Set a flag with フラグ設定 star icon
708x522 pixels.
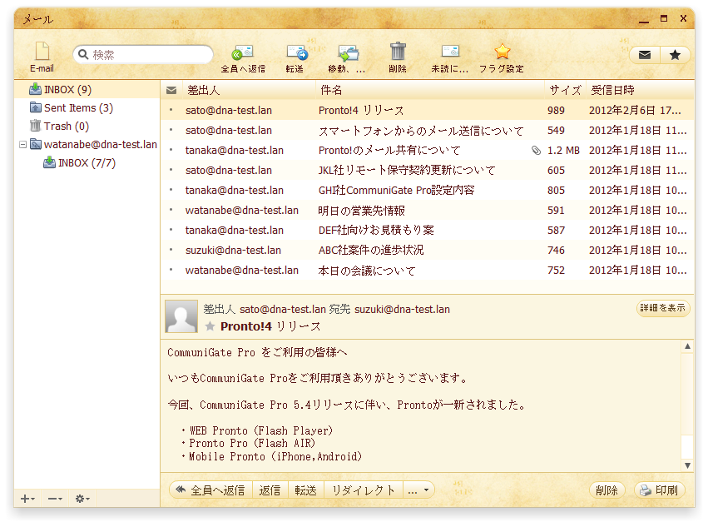point(501,58)
